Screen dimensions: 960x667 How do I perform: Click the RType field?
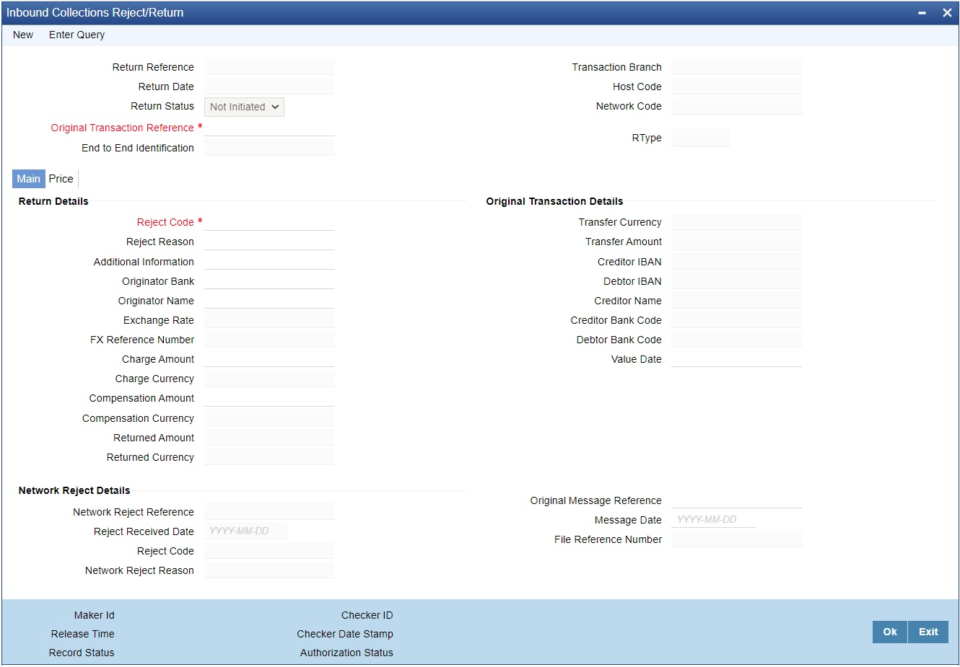(x=700, y=138)
